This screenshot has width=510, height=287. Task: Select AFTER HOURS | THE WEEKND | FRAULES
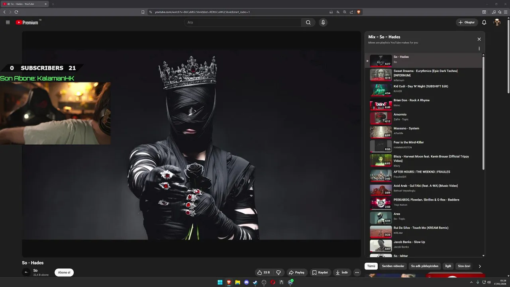(x=424, y=175)
